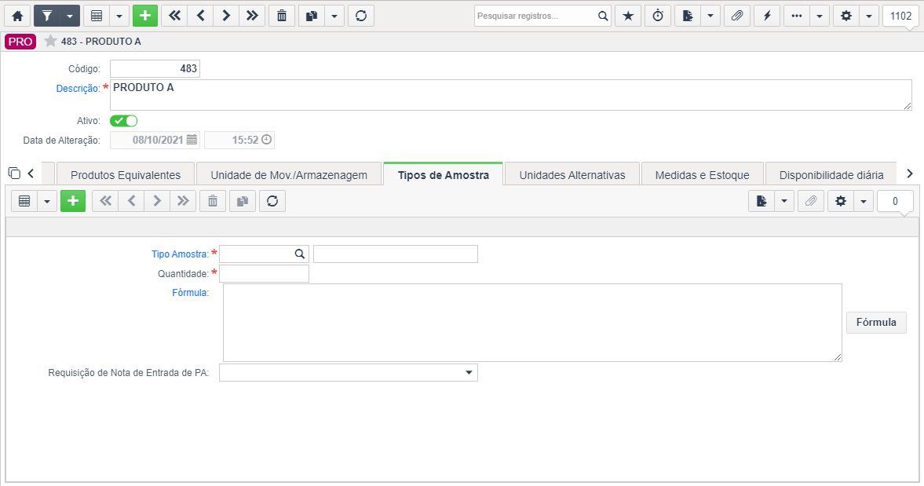
Task: Switch to Unidade de Mov./Armazenagem tab
Action: [289, 175]
